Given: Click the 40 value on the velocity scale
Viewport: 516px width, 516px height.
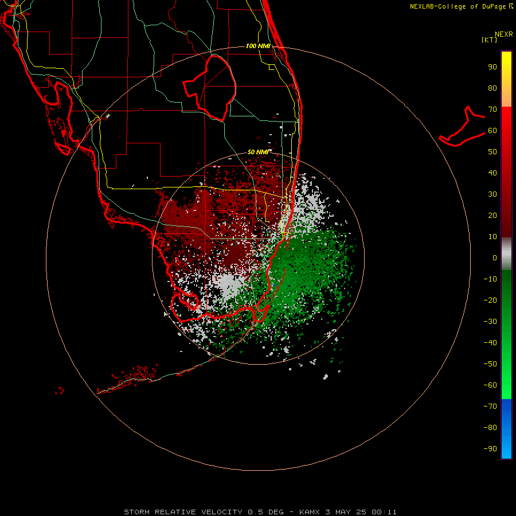Looking at the screenshot, I should point(492,173).
